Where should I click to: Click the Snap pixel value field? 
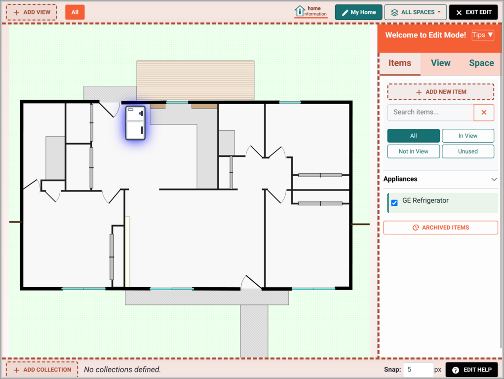418,370
